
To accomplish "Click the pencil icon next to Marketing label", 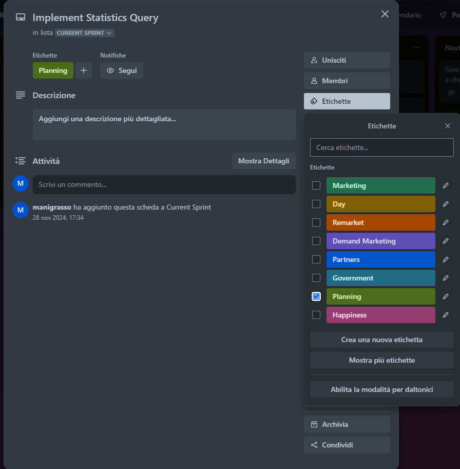I will point(446,185).
